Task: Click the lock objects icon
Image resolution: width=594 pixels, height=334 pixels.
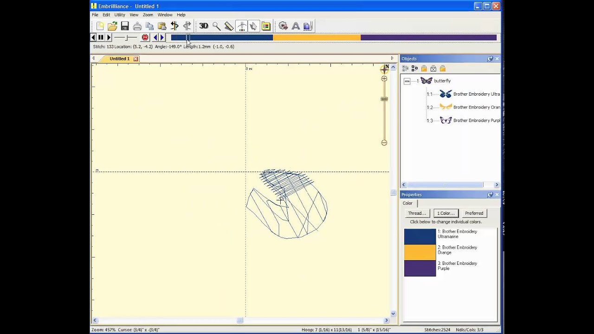Action: [x=424, y=68]
